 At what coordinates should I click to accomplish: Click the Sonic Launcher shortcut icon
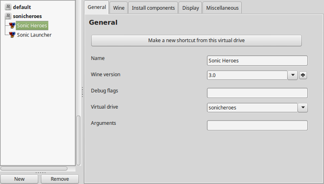[x=12, y=35]
